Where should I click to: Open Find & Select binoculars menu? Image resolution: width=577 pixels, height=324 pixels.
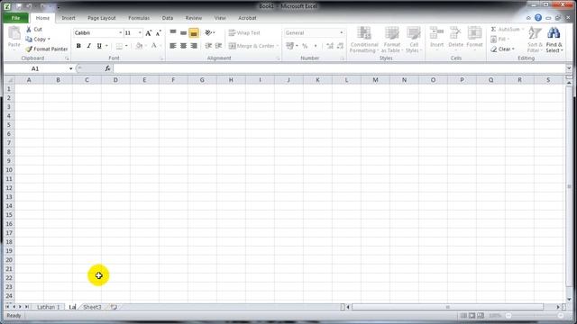pyautogui.click(x=554, y=40)
